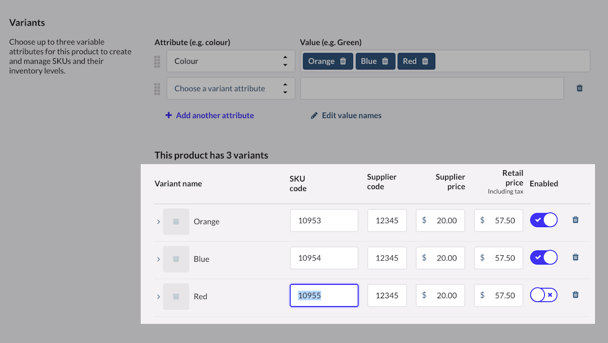This screenshot has width=608, height=343.
Task: Click Edit value names
Action: [x=346, y=115]
